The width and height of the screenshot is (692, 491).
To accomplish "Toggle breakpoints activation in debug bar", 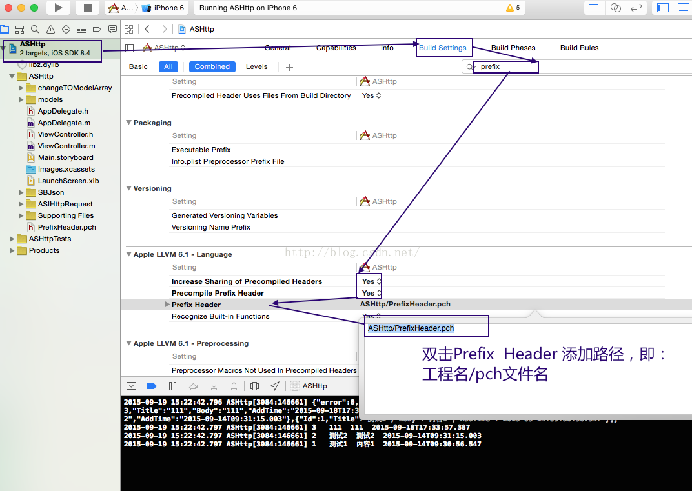I will pyautogui.click(x=152, y=386).
